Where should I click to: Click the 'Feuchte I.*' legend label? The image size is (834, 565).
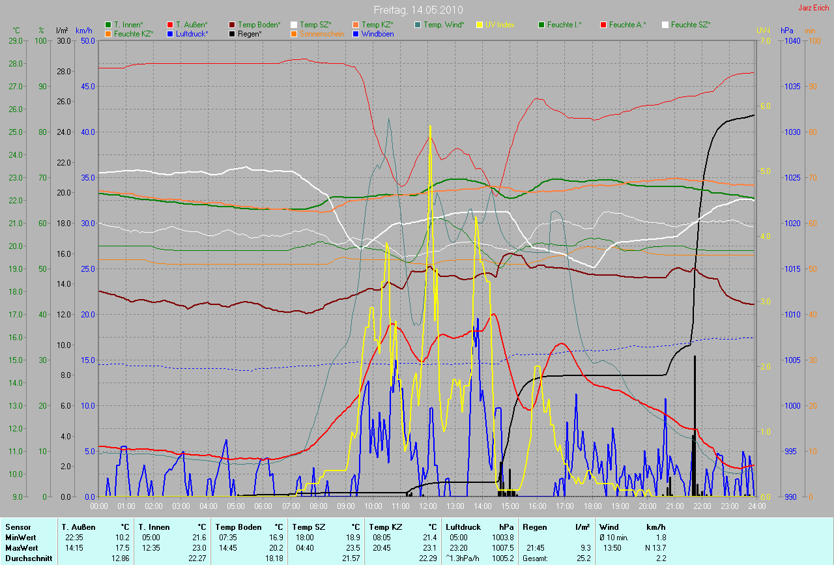click(x=564, y=25)
